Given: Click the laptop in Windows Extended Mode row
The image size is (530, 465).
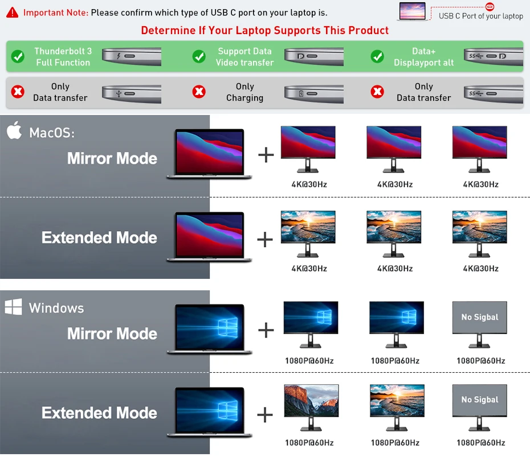Looking at the screenshot, I should [209, 413].
